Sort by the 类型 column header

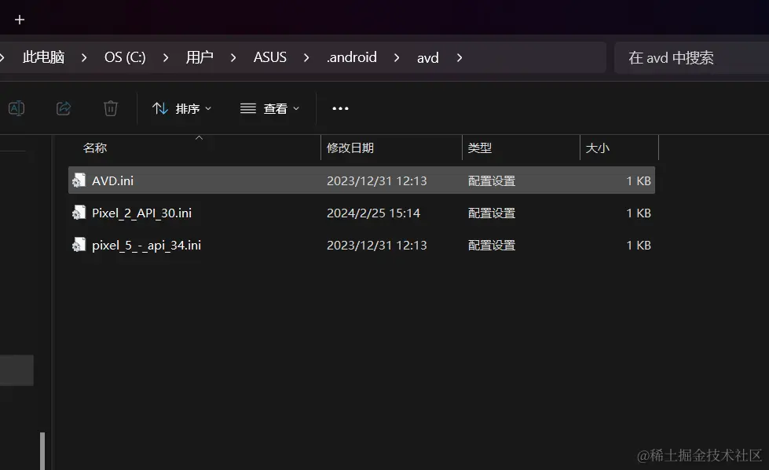pyautogui.click(x=521, y=148)
